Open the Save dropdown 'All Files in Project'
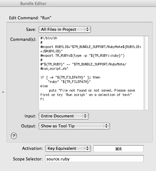The width and height of the screenshot is (156, 171). 65,30
